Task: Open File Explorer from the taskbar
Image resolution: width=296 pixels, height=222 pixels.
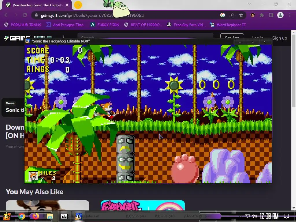Action: point(50,216)
